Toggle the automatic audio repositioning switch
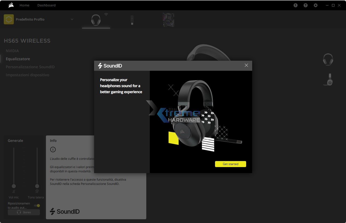 [x=37, y=205]
